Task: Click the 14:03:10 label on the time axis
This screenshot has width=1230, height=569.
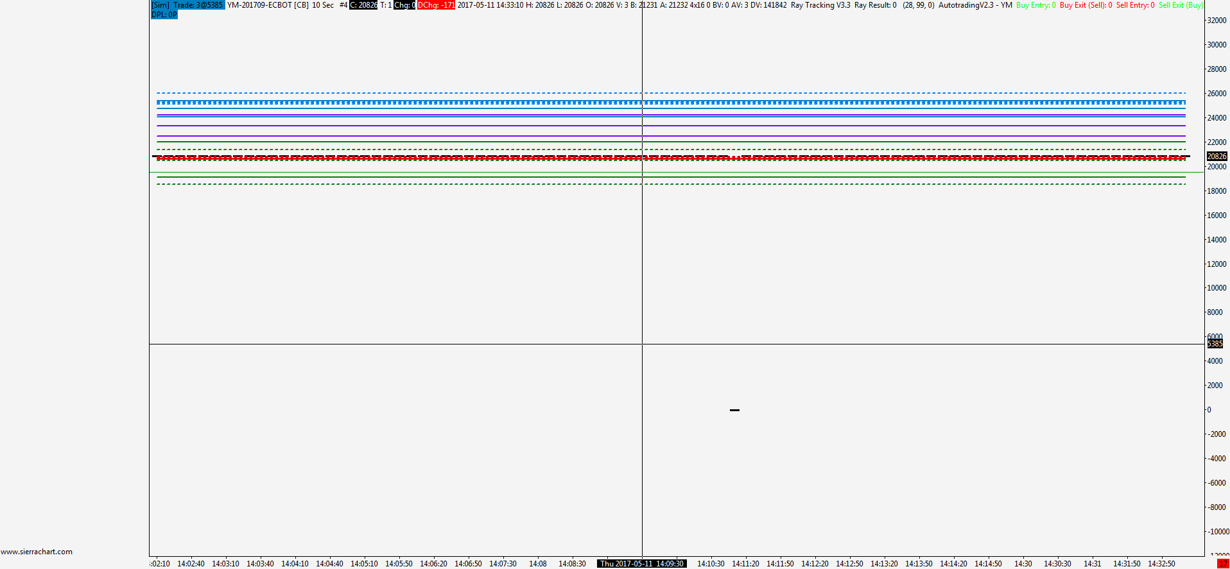Action: coord(225,564)
